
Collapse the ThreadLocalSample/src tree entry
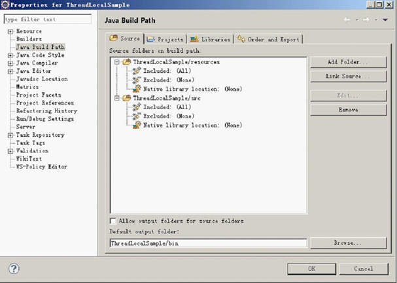(116, 98)
